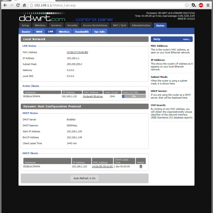Open the AdBlock Plus extension icon

[201, 5]
